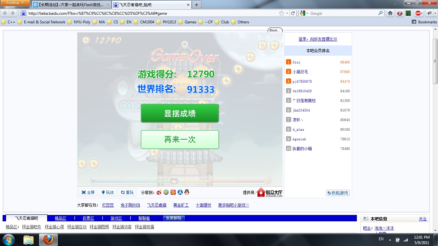Viewport: 438px width, 246px height.
Task: Show hidden system tray icons
Action: click(390, 240)
